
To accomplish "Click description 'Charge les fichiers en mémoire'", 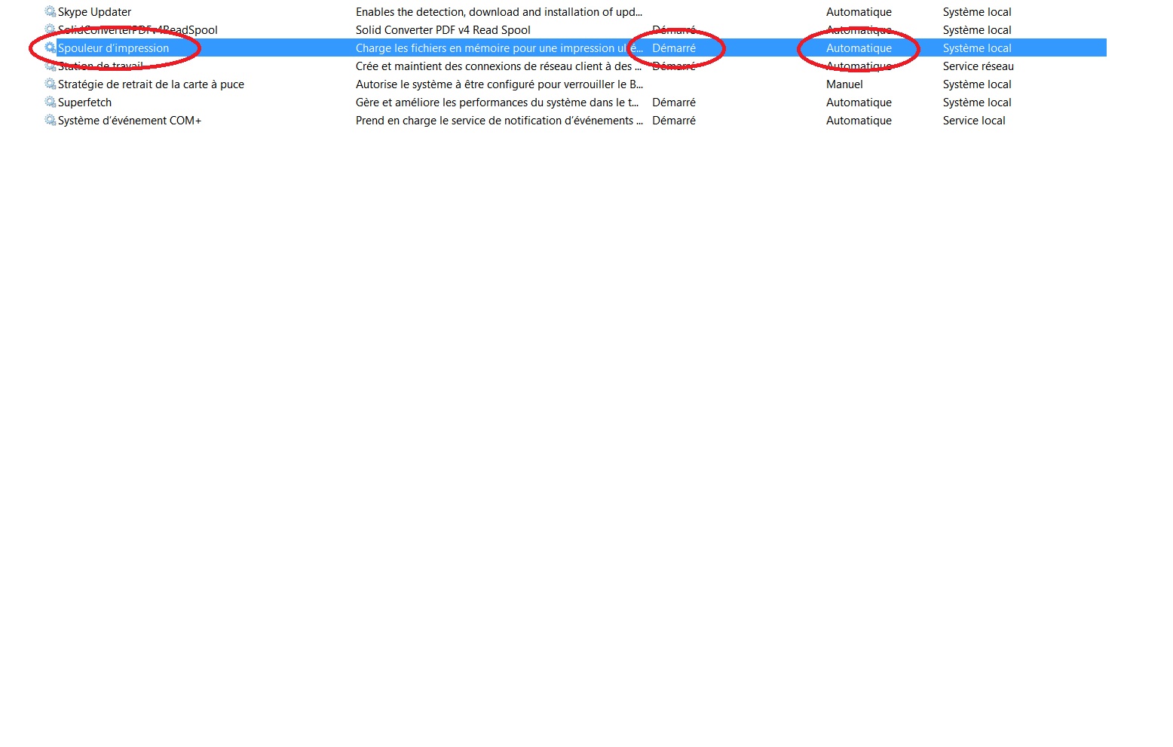I will point(499,48).
